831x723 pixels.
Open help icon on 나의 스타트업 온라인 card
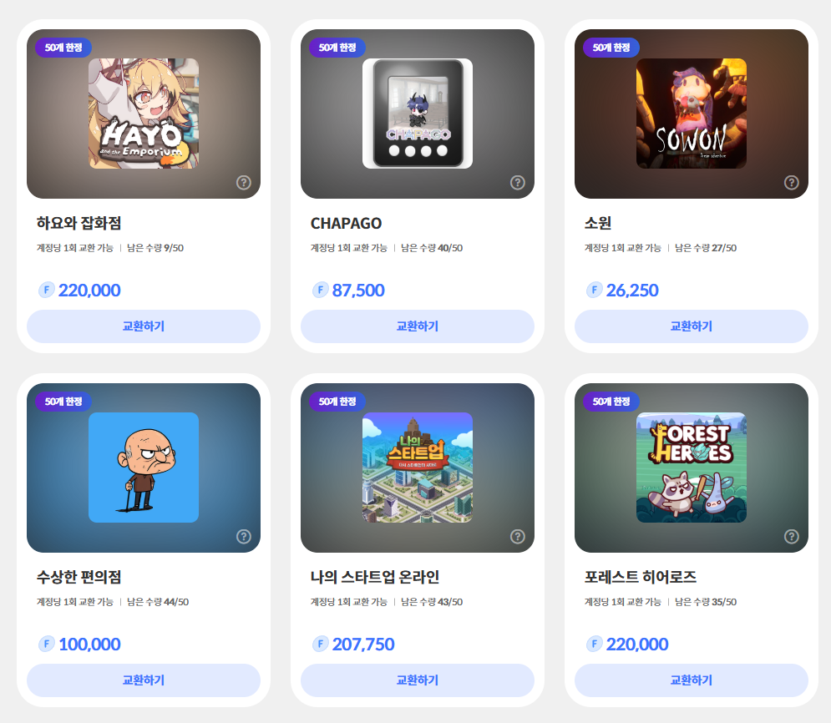click(x=518, y=537)
